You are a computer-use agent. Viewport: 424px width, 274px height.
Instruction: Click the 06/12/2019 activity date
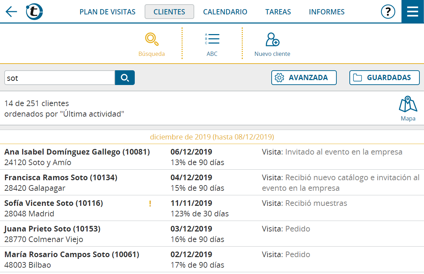pyautogui.click(x=191, y=152)
